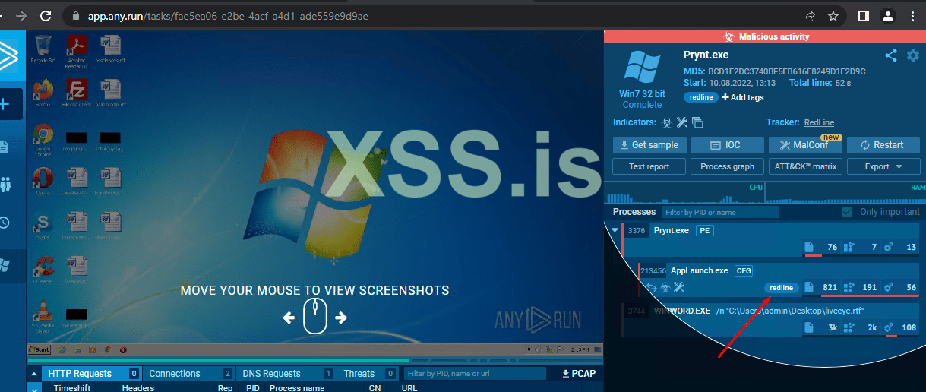Click the CFG badge on AppLaunch.exe

[x=744, y=270]
